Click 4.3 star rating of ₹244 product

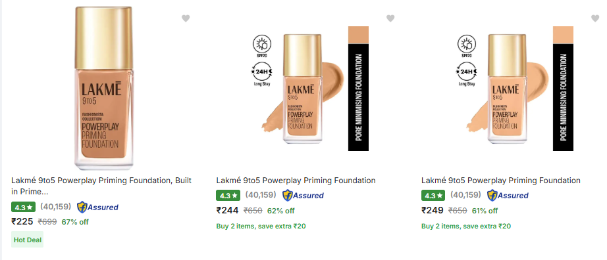coord(228,196)
